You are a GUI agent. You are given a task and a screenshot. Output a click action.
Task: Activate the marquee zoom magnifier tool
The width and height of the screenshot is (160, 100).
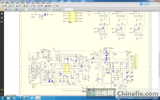[x=40, y=10]
